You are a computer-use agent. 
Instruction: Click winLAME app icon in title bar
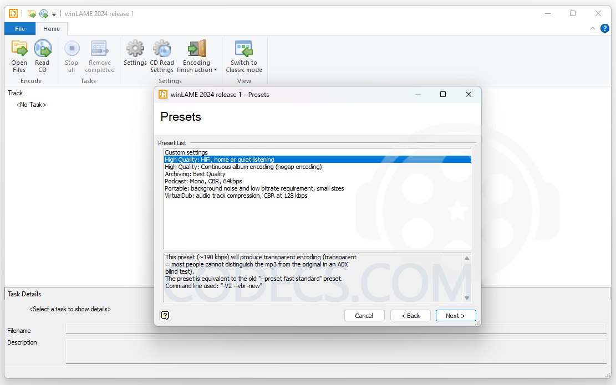coord(13,13)
